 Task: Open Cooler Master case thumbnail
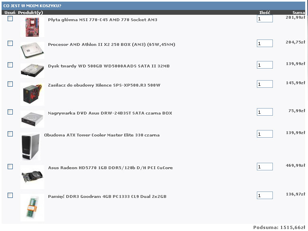(x=30, y=146)
